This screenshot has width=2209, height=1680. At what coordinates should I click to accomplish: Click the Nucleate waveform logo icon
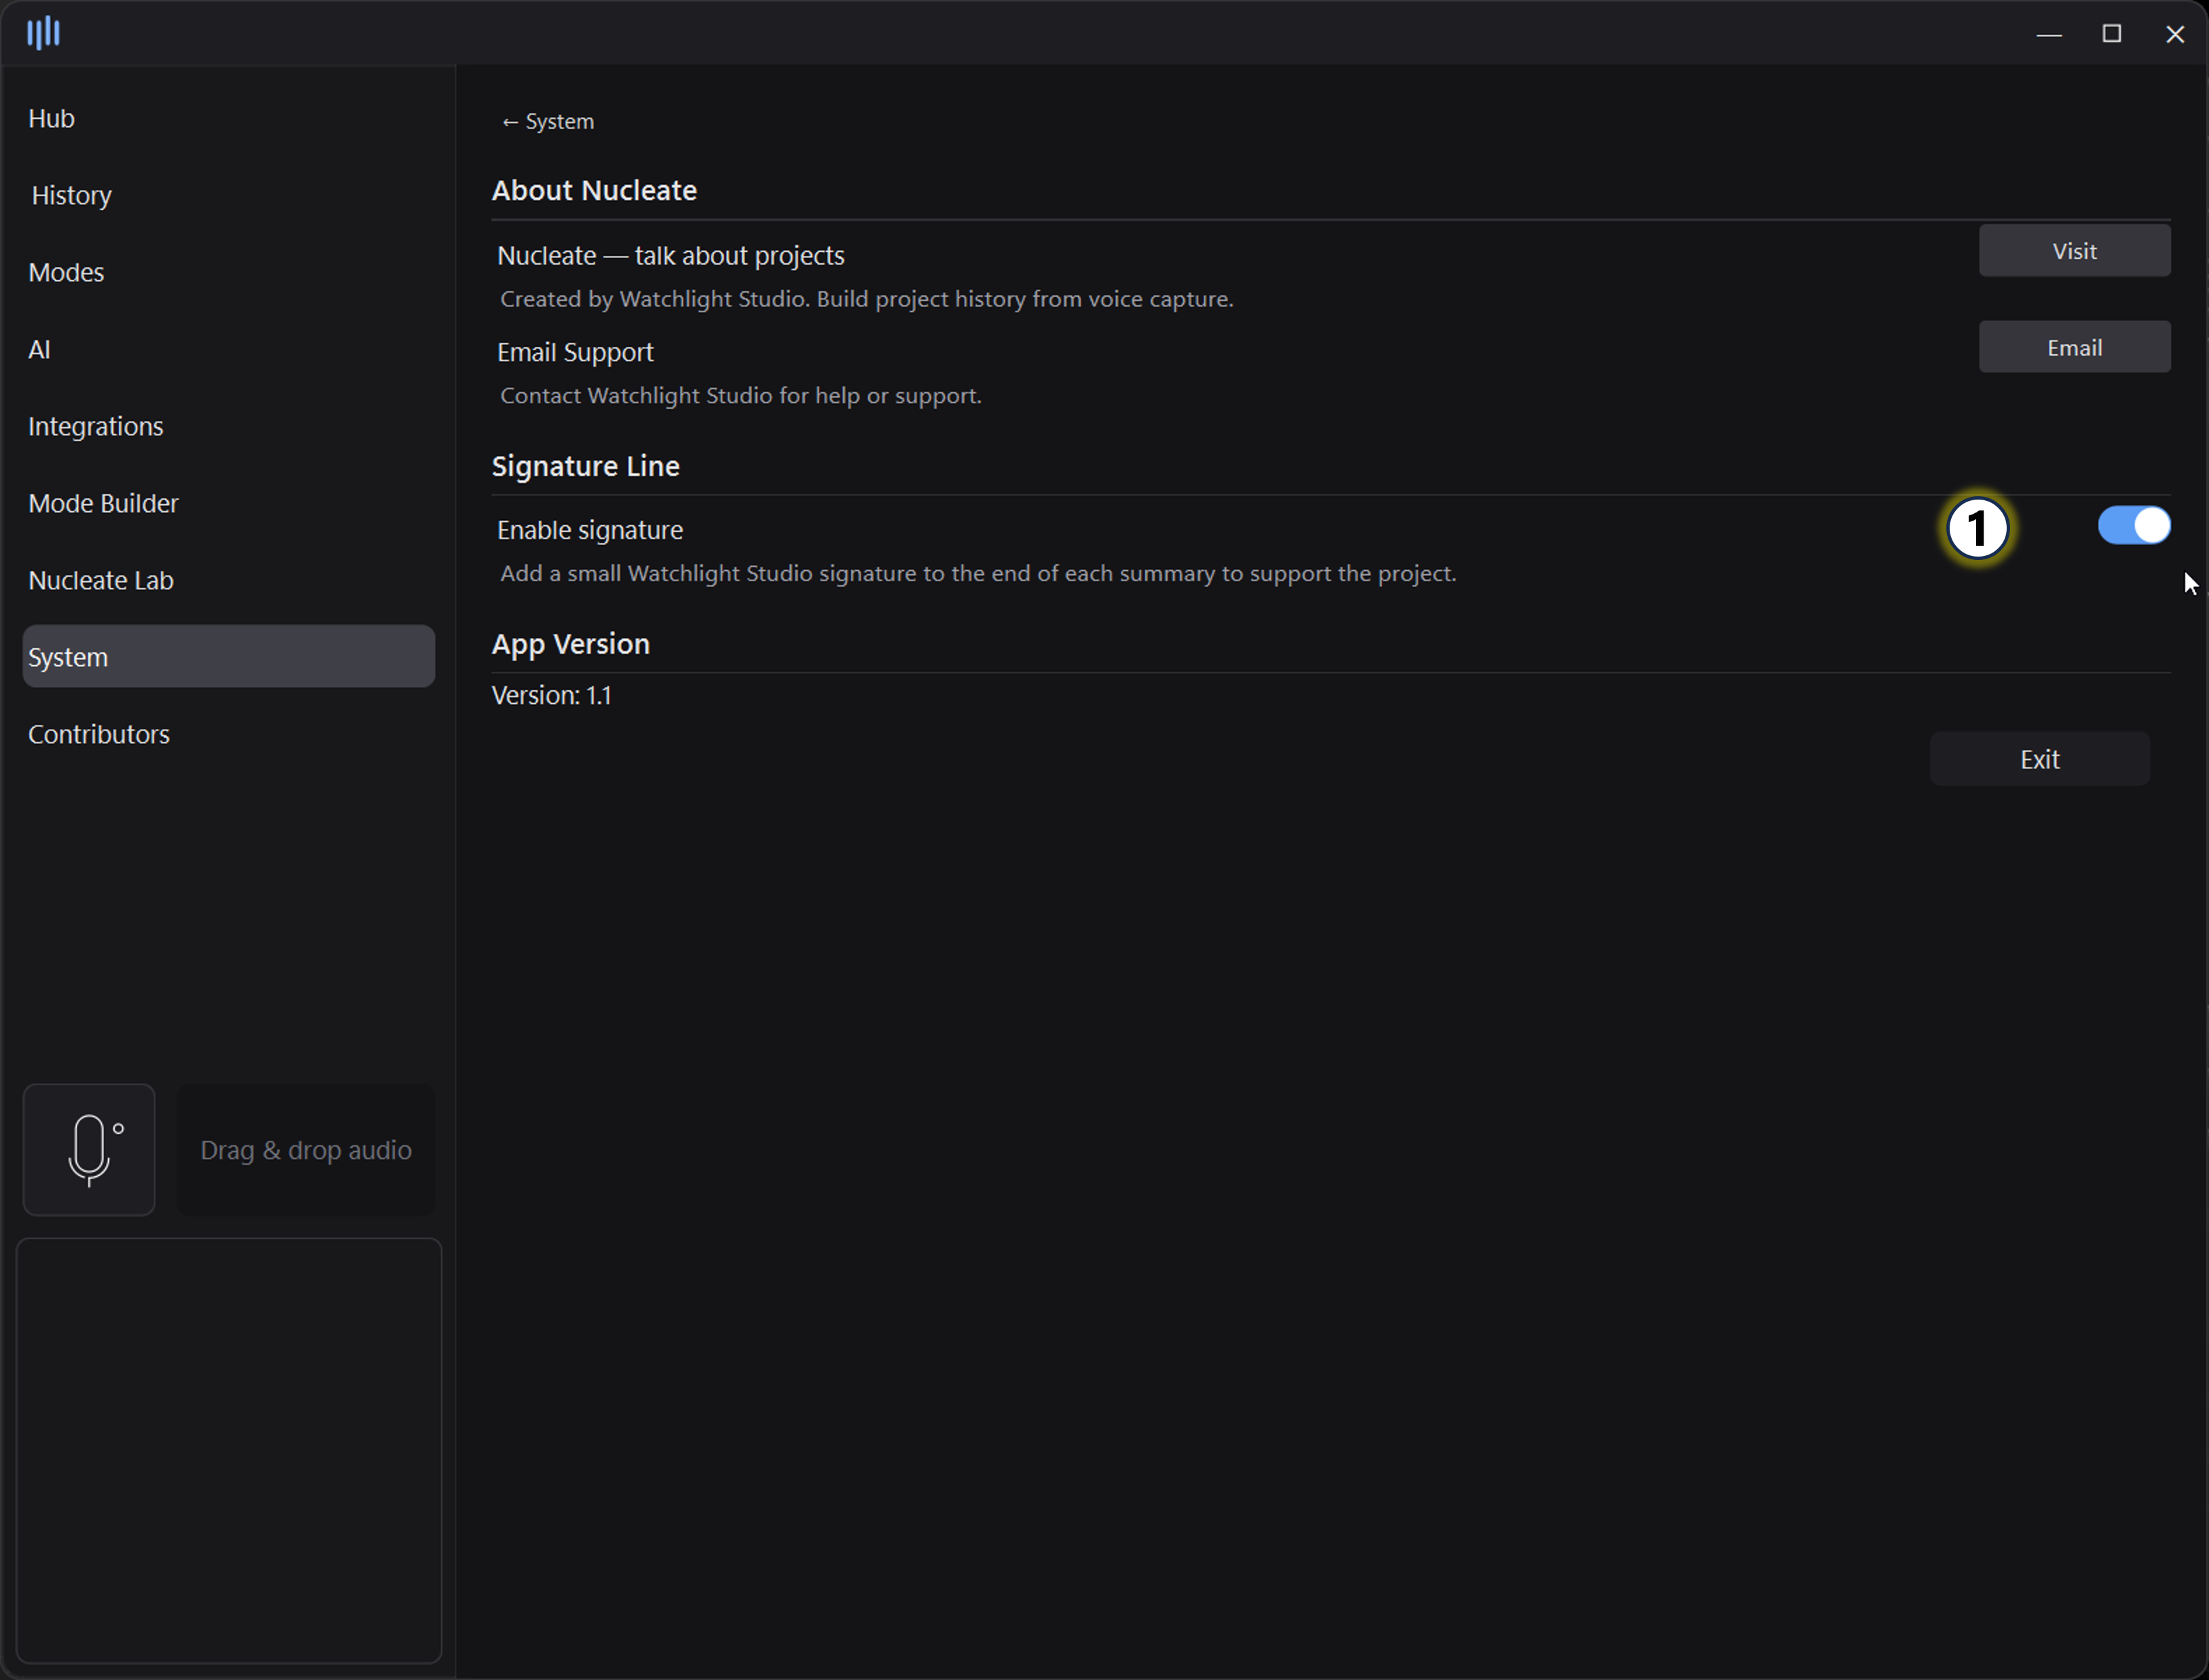coord(43,33)
